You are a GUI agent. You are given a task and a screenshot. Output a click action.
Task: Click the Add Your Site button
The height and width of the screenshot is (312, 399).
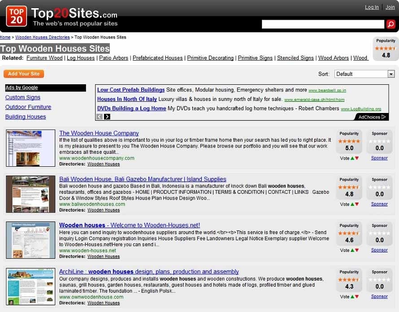[24, 74]
